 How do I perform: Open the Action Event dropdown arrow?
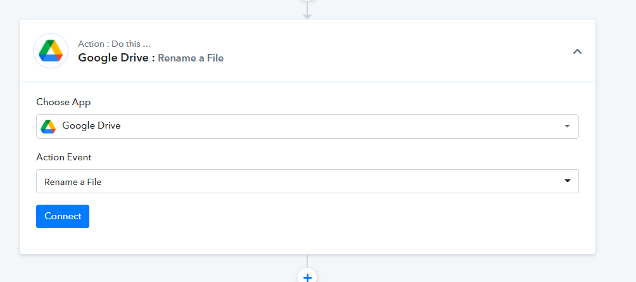(567, 181)
